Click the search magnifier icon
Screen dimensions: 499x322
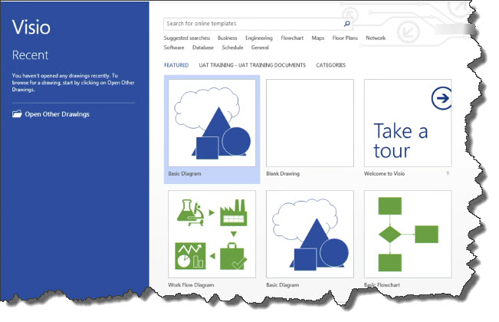pyautogui.click(x=347, y=24)
